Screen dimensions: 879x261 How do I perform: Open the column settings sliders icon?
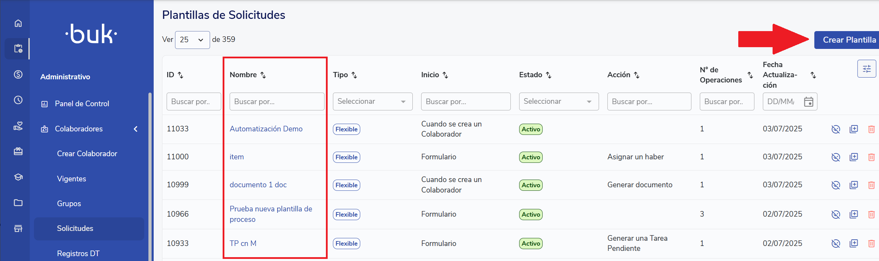[x=867, y=68]
